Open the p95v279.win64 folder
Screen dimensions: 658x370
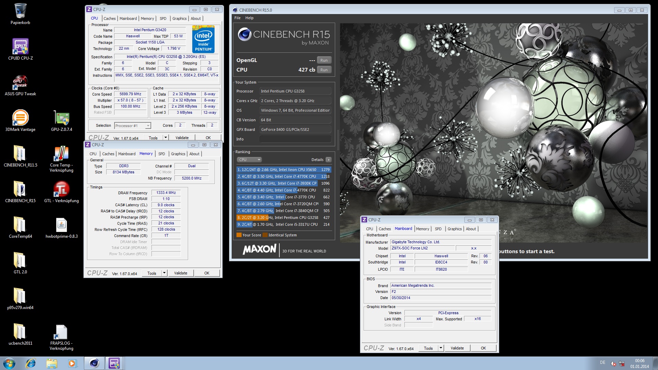(x=20, y=299)
